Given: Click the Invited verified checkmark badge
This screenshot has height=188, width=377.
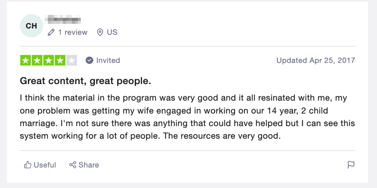Looking at the screenshot, I should pos(89,61).
